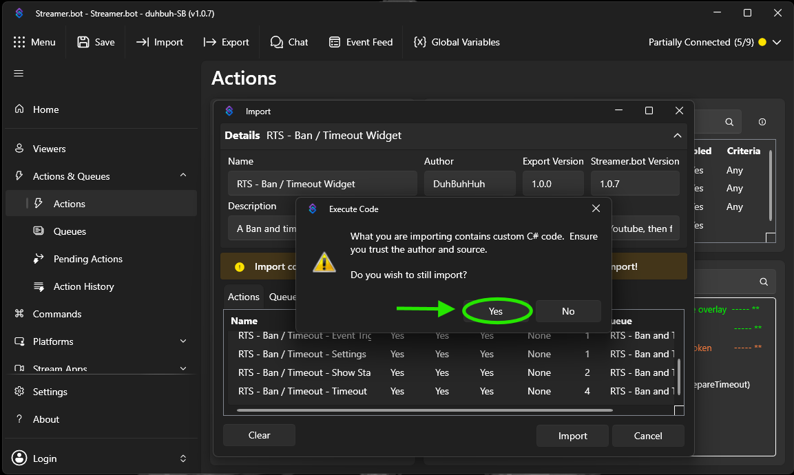Click the Export arrow icon in toolbar
The image size is (794, 475).
pos(209,42)
